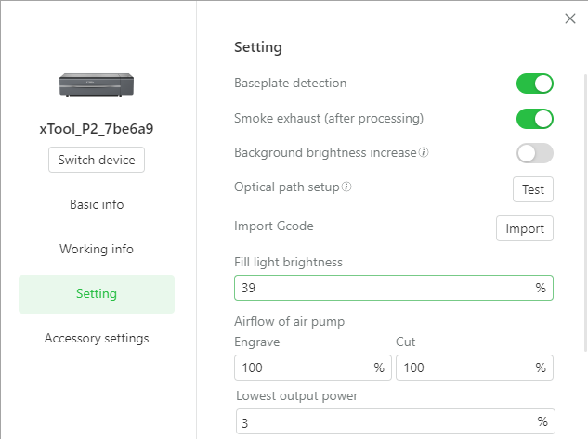Close the device settings dialog
The width and height of the screenshot is (588, 439).
[x=569, y=19]
